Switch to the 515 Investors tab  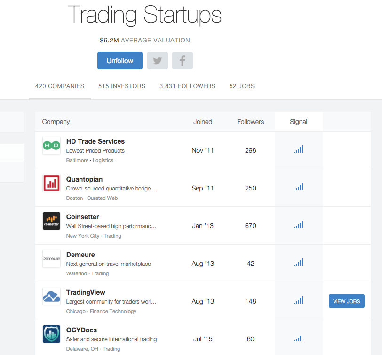(122, 86)
